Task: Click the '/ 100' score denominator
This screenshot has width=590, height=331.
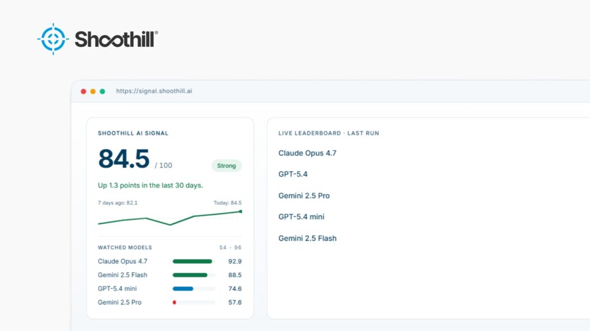Action: [x=163, y=165]
